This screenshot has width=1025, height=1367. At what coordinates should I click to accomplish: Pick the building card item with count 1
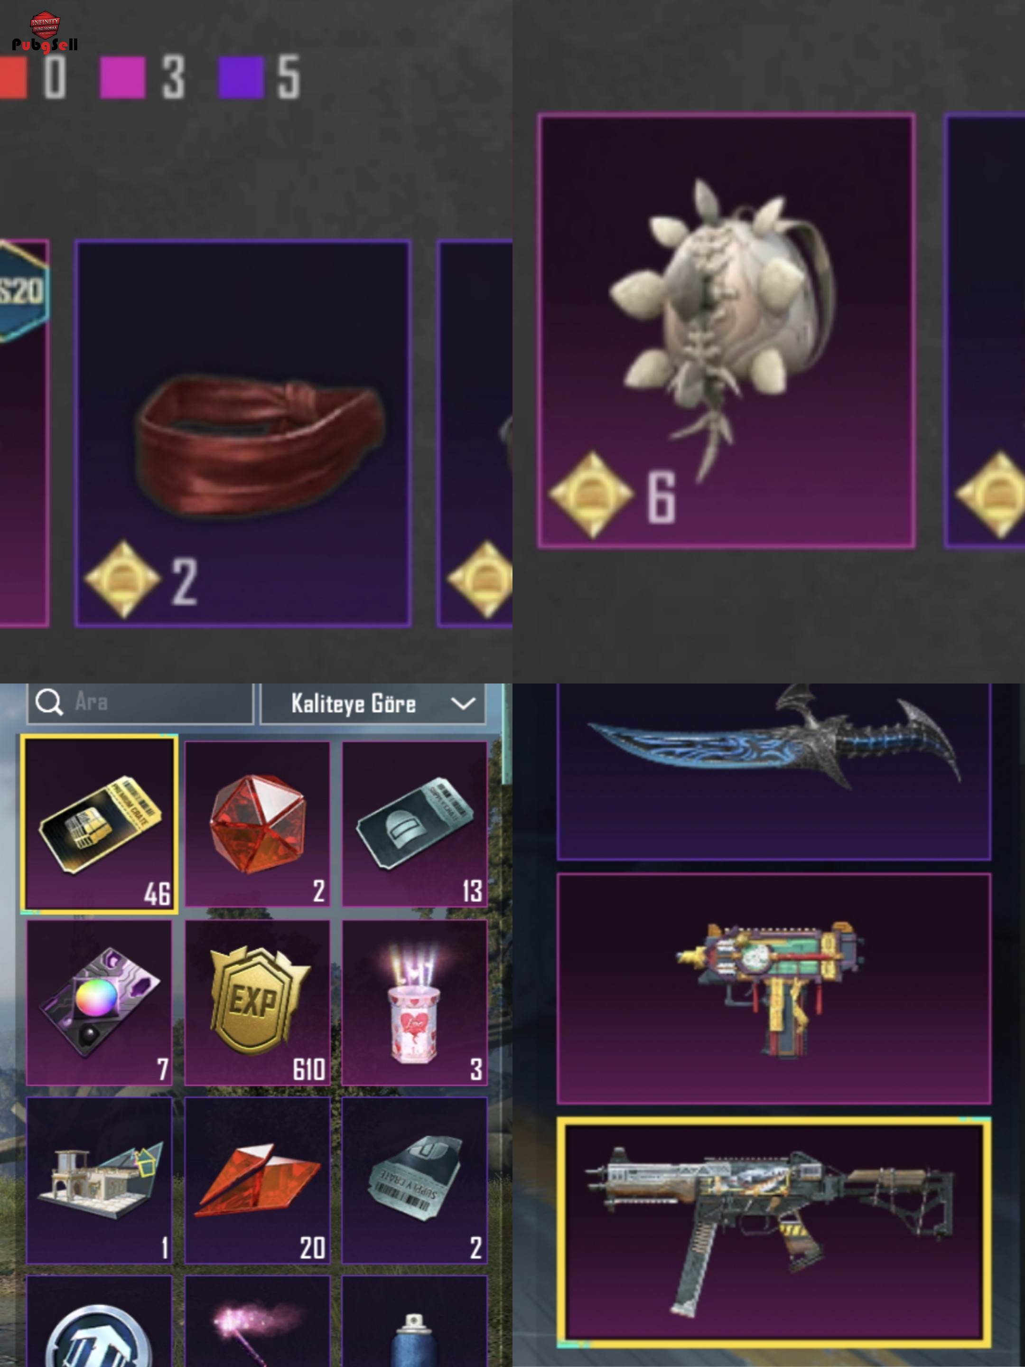[x=100, y=1180]
